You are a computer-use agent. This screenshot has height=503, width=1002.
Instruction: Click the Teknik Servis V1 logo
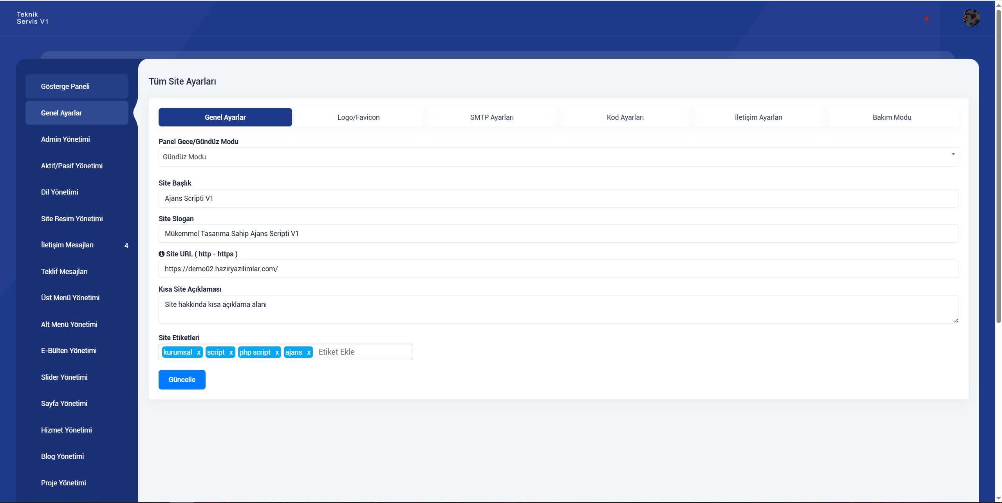coord(32,18)
